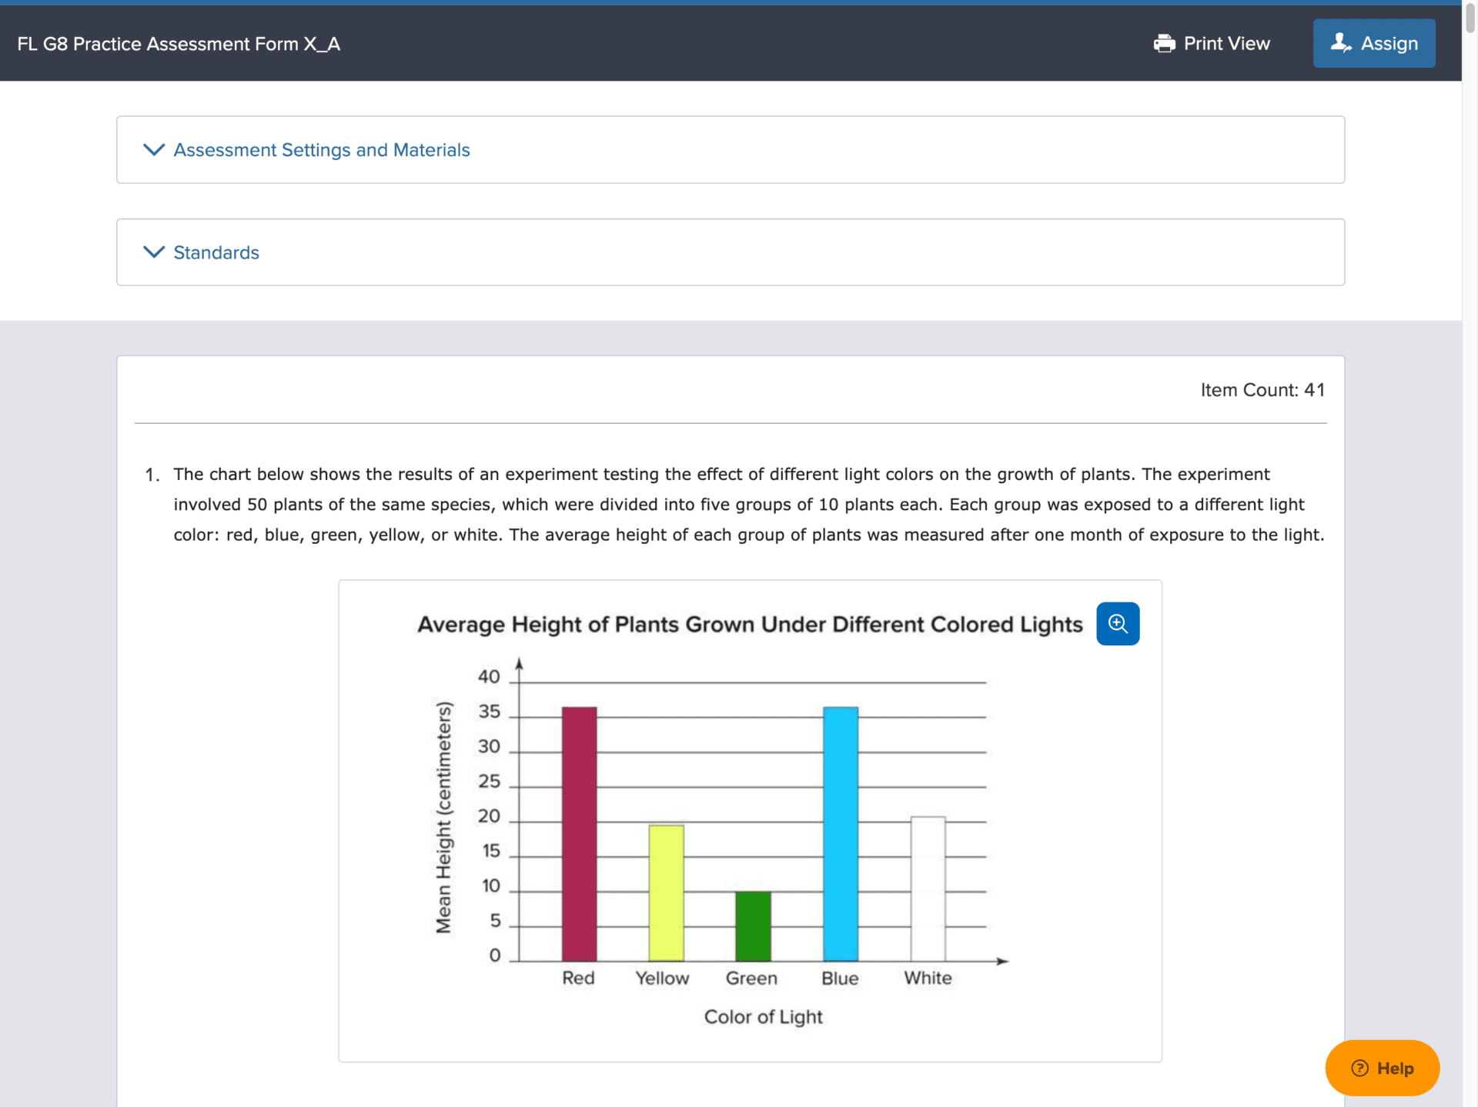Click the person icon on the Assign button
The width and height of the screenshot is (1478, 1107).
(1340, 43)
